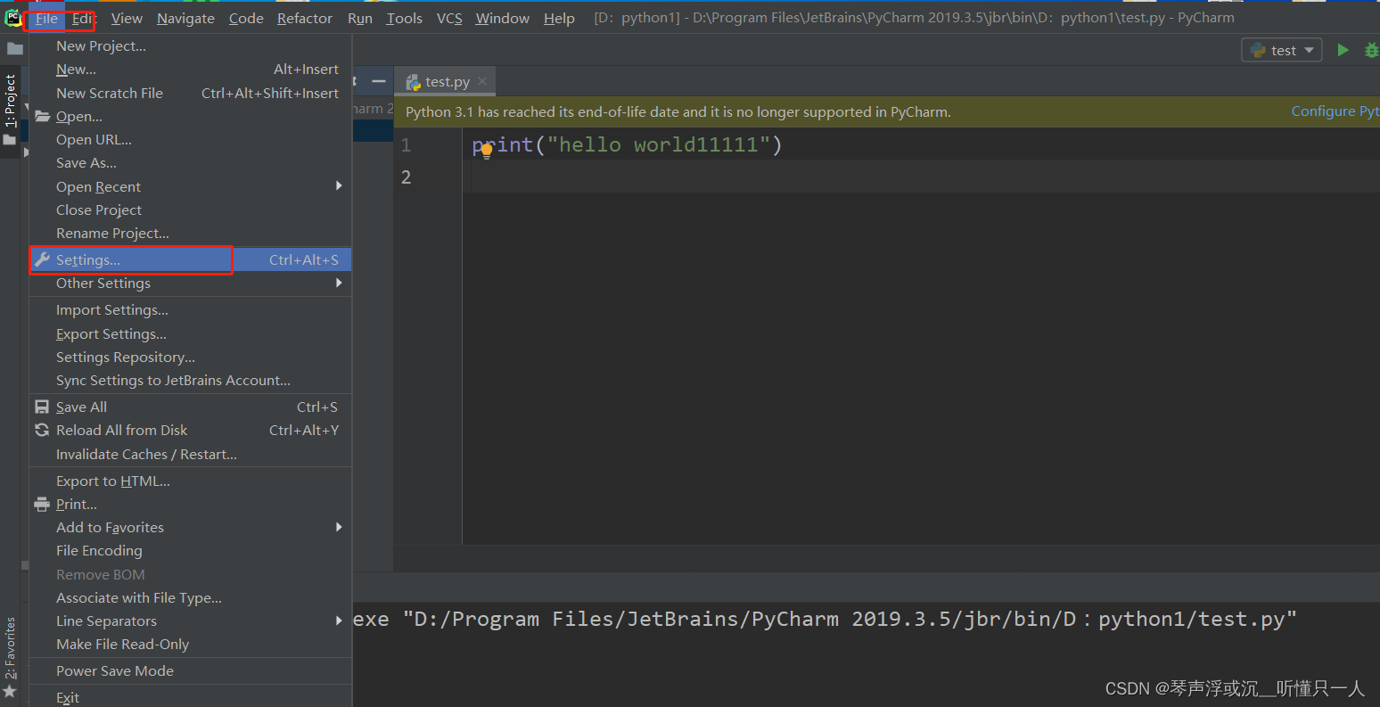Click the green Debug bug icon
Image resolution: width=1380 pixels, height=707 pixels.
tap(1372, 50)
